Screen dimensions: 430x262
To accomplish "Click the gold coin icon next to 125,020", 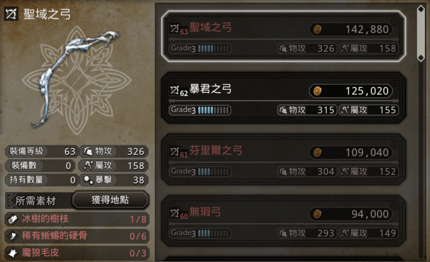I will [317, 91].
